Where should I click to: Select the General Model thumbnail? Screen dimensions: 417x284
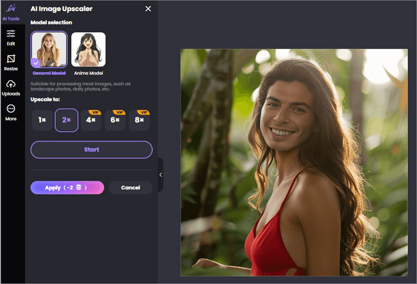click(x=49, y=49)
